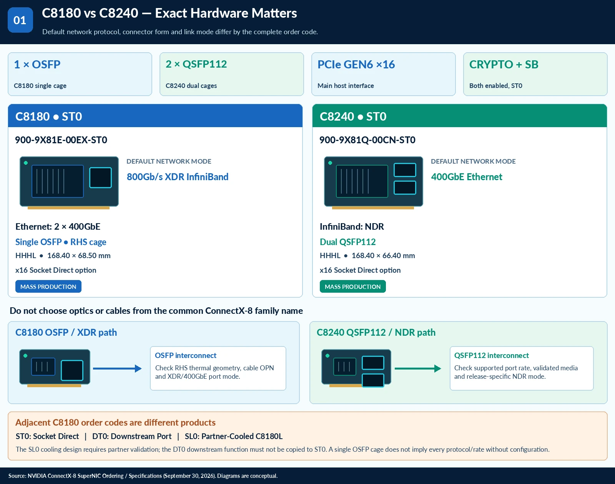Click the 01 slide number badge

coord(20,20)
